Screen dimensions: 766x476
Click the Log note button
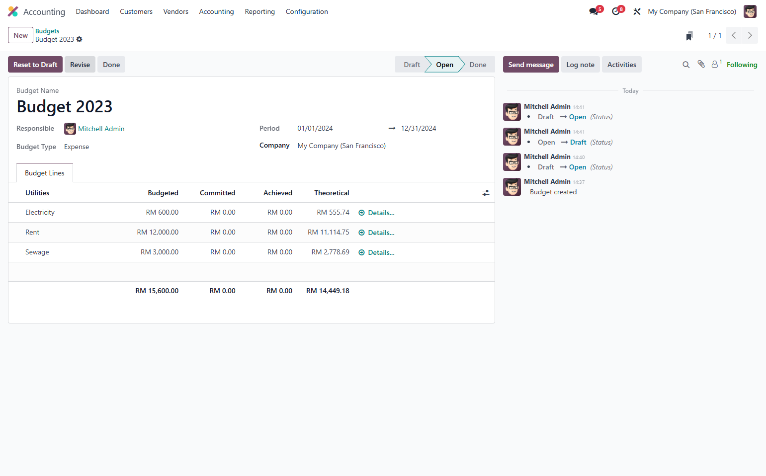click(581, 65)
